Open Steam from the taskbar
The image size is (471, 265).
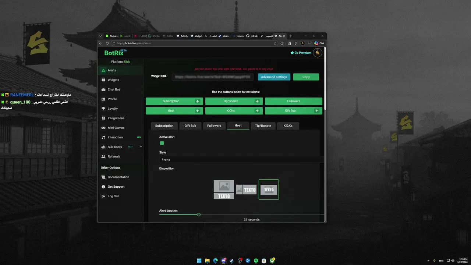231,261
